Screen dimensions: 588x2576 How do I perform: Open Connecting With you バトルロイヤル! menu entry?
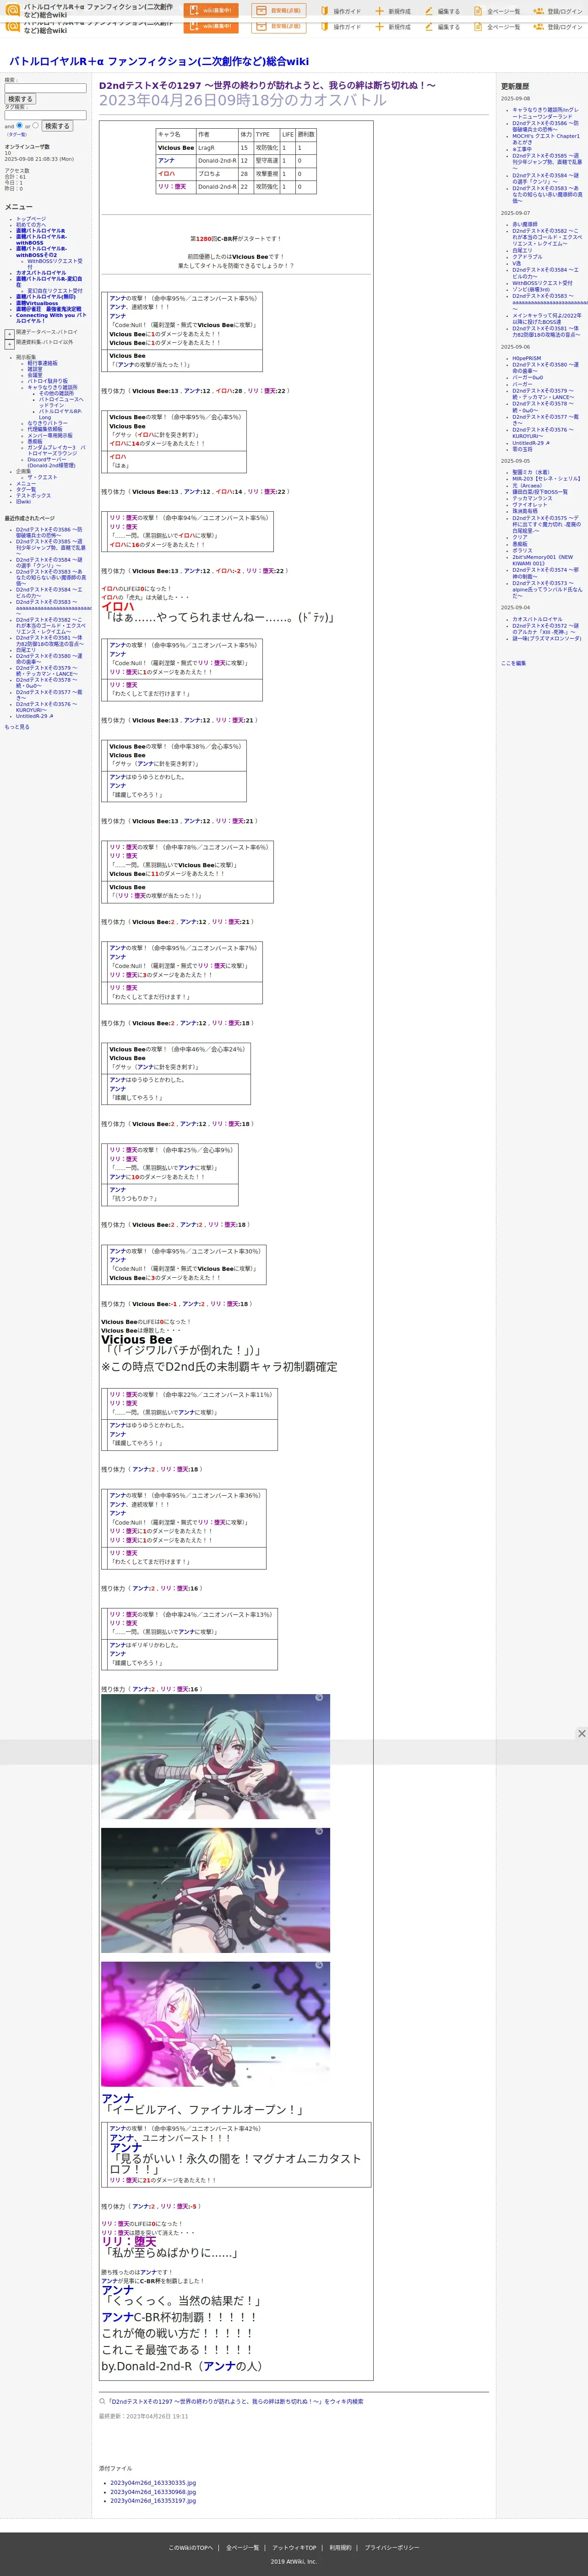50,318
